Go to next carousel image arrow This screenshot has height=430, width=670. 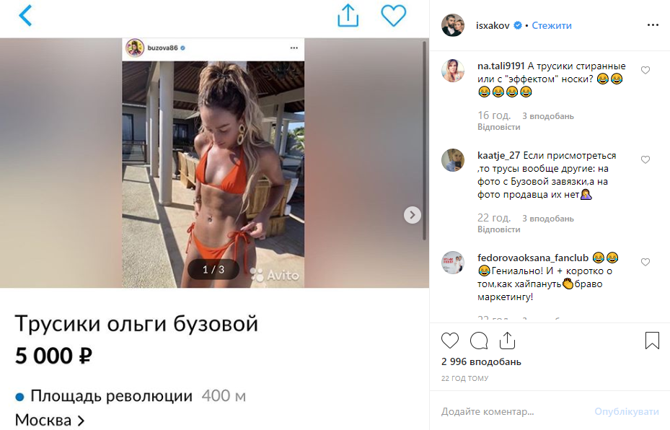(413, 215)
